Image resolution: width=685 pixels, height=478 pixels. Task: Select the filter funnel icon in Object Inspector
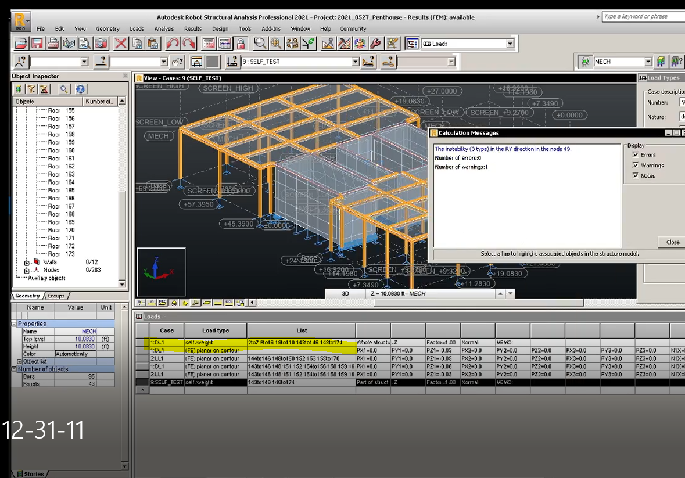31,89
